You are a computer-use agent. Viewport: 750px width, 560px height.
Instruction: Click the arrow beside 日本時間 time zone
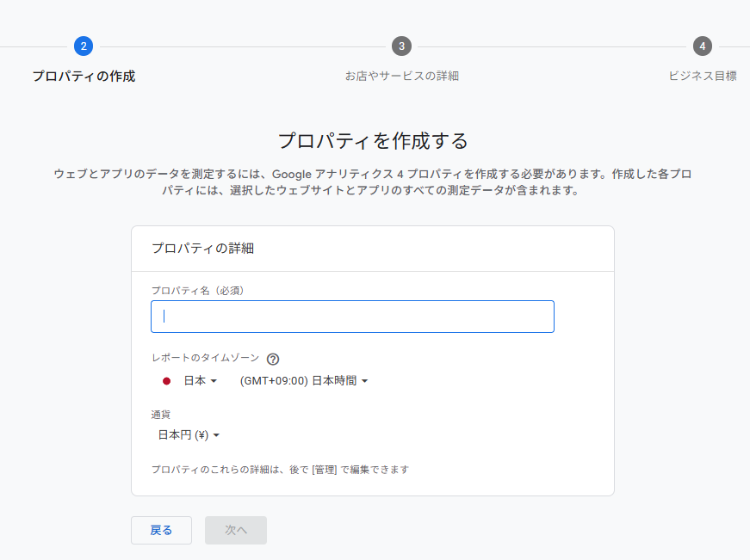tap(365, 381)
